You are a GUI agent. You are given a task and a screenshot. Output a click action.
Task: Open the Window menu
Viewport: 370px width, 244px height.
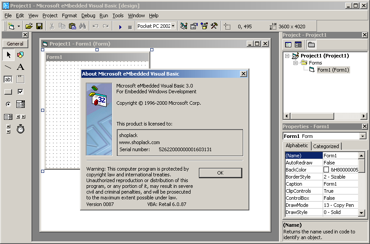tap(136, 15)
